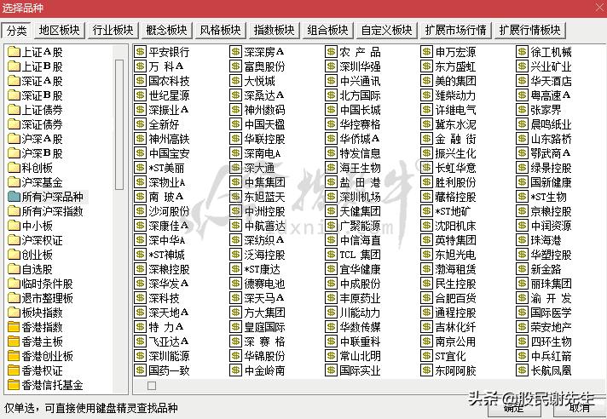Choose stock 丰原药业

coord(360,298)
